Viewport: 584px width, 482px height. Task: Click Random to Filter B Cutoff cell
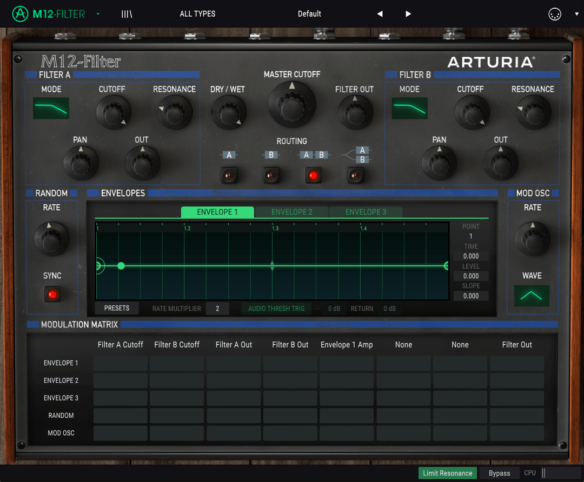(x=177, y=416)
